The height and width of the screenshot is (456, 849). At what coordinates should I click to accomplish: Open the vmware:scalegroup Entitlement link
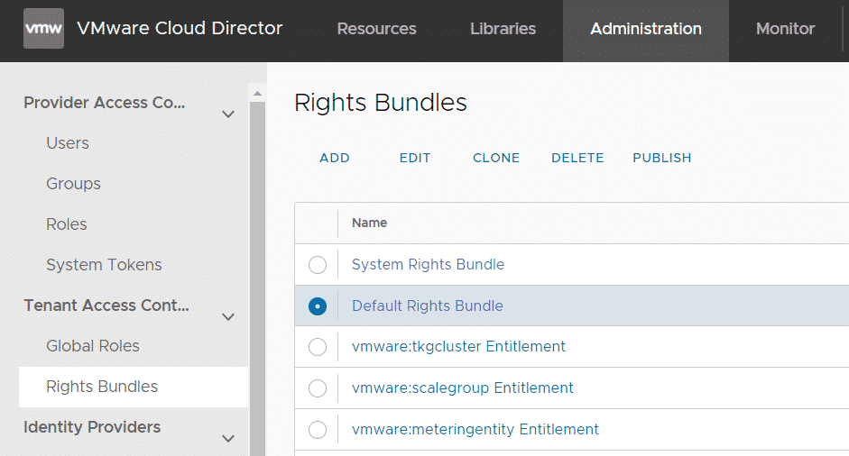(x=463, y=388)
